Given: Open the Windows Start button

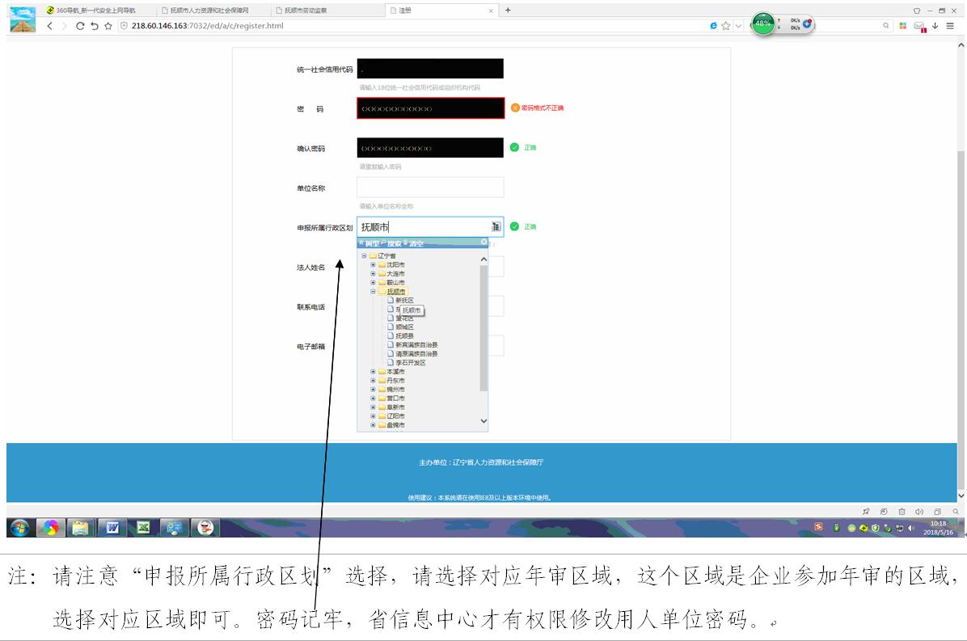Looking at the screenshot, I should click(19, 528).
